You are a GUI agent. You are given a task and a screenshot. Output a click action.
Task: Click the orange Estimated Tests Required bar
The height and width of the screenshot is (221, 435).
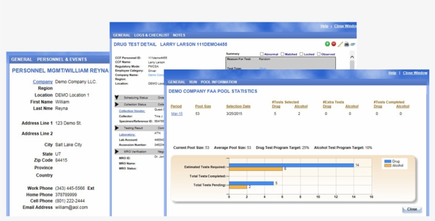point(256,169)
